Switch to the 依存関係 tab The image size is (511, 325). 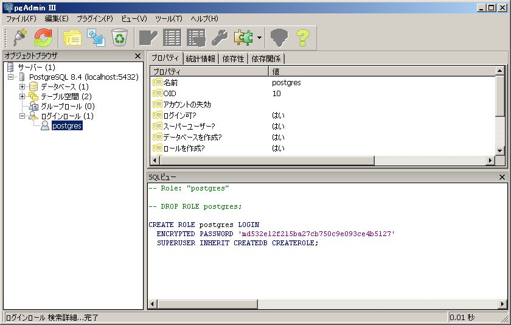[266, 59]
